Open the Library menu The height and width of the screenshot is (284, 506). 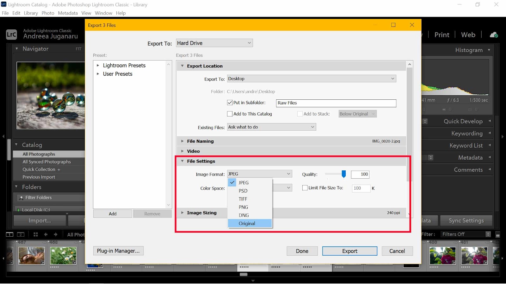tap(31, 13)
